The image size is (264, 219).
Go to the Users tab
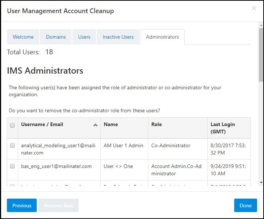pyautogui.click(x=84, y=37)
